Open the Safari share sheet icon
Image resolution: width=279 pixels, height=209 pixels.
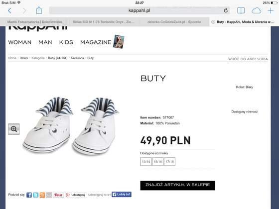coord(39,10)
